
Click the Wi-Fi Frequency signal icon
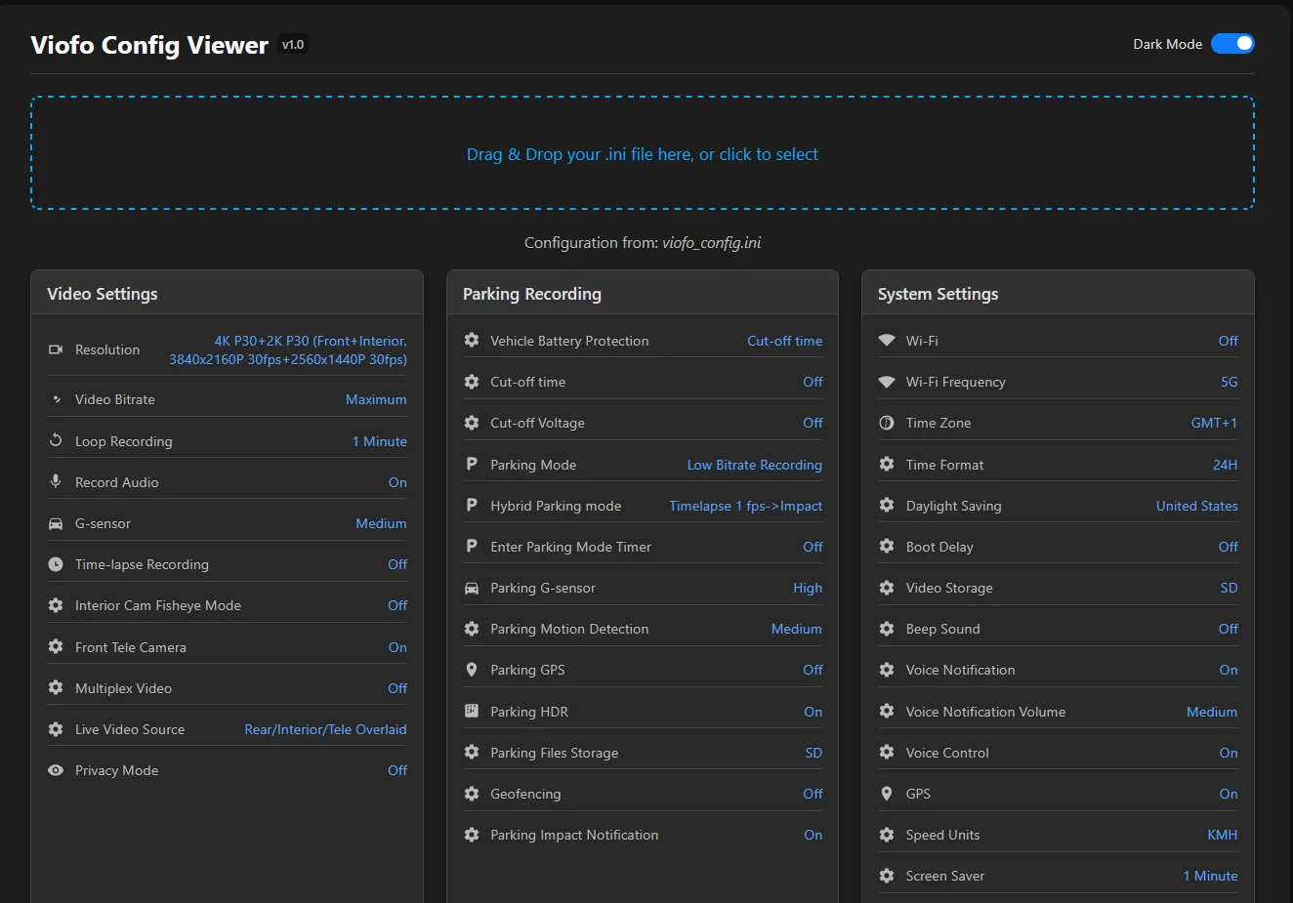pos(887,382)
